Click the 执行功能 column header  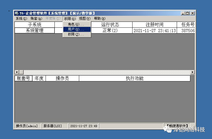coord(135,78)
